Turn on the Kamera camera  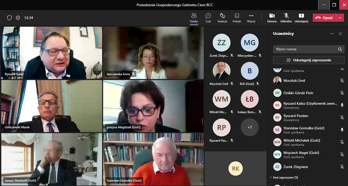coord(272,18)
